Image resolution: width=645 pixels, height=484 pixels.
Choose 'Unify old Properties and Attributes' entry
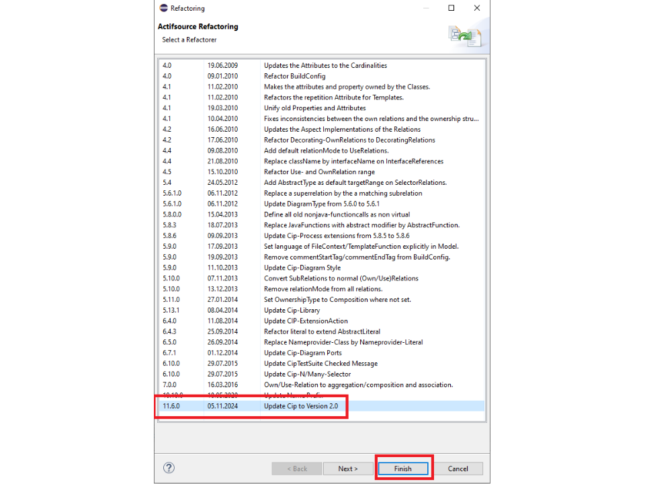(314, 108)
